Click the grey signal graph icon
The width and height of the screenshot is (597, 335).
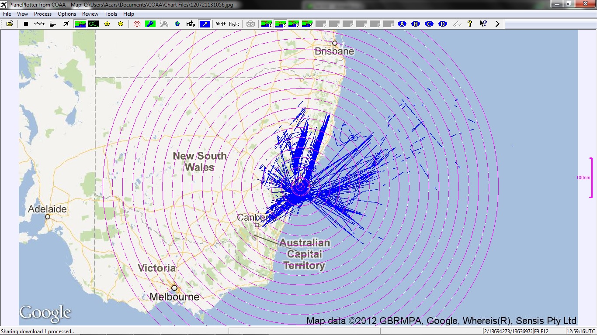pyautogui.click(x=456, y=24)
